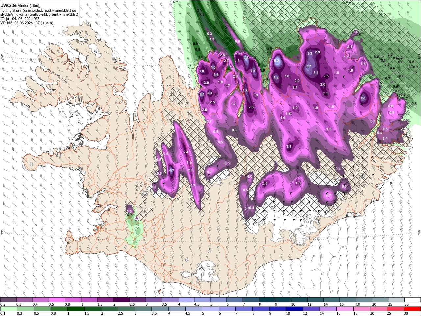Screen dimensions: 421x316
Task: Click the pale grey 25–30 snow legend swatch
Action: coord(396,300)
